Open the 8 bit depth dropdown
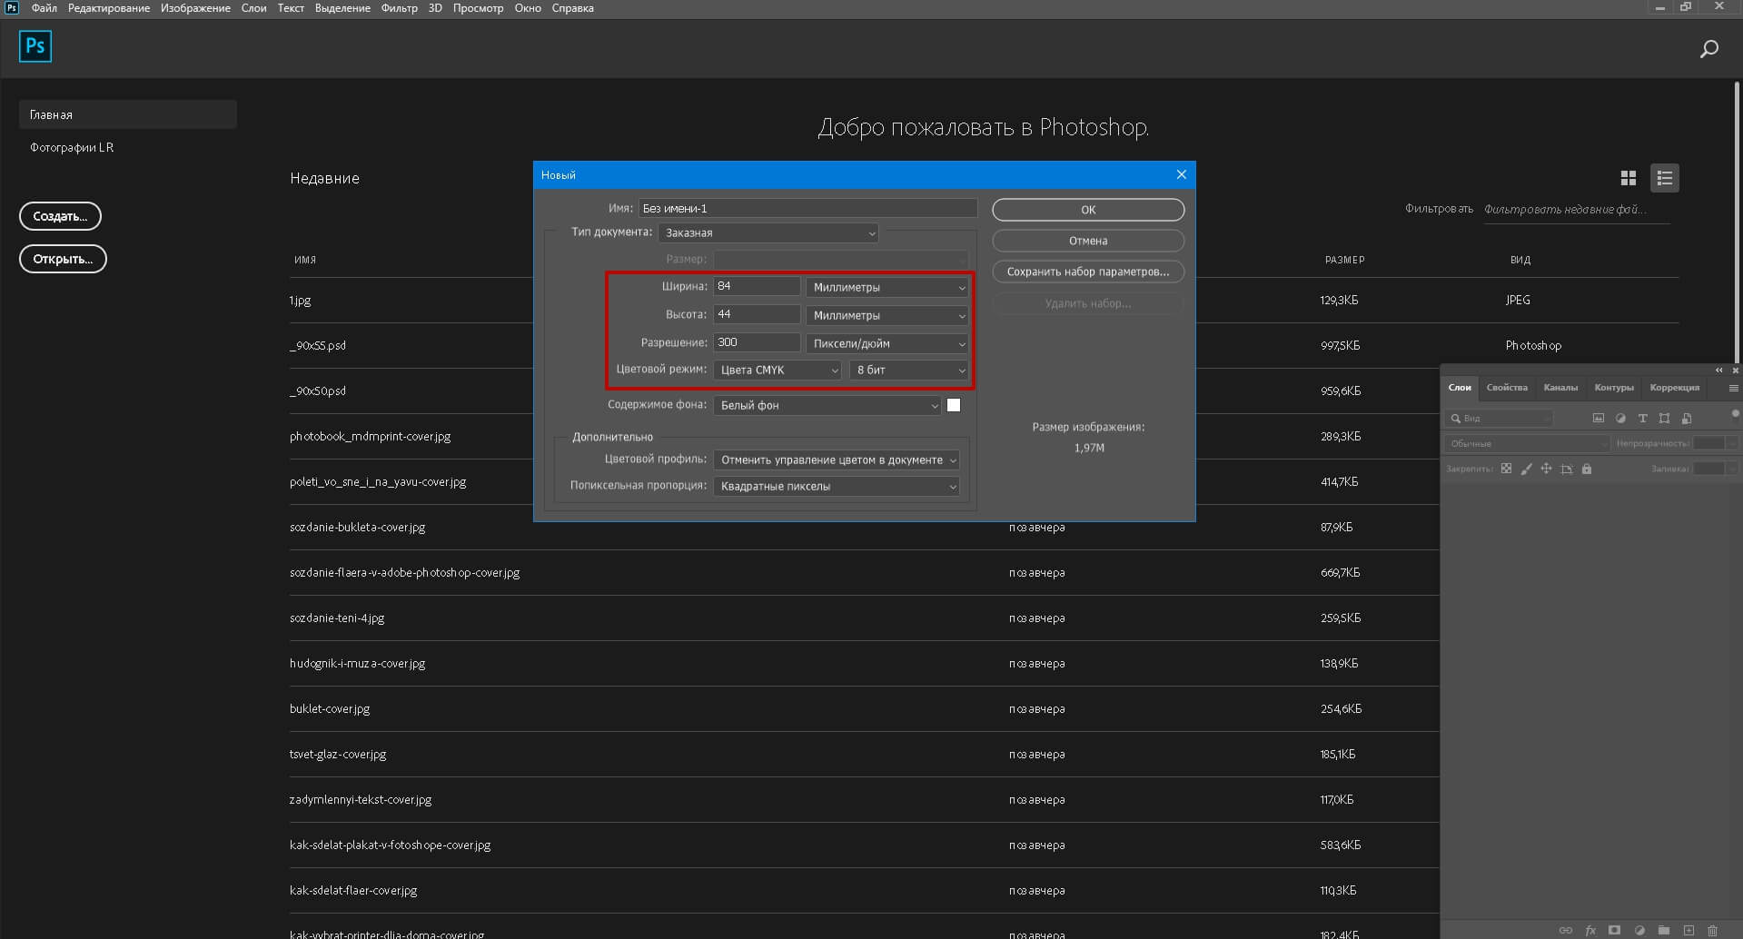 tap(909, 370)
